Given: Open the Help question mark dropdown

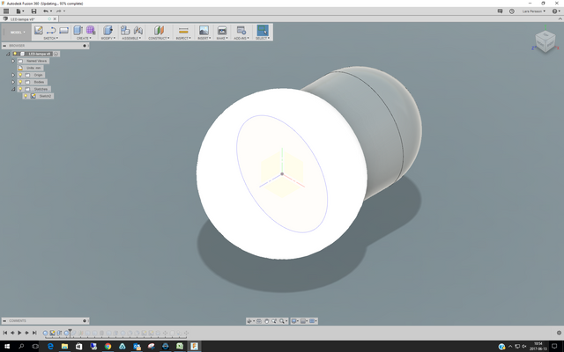Looking at the screenshot, I should click(556, 11).
